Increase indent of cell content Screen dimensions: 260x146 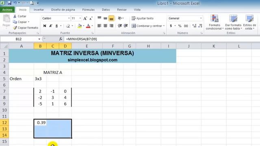pyautogui.click(x=126, y=26)
